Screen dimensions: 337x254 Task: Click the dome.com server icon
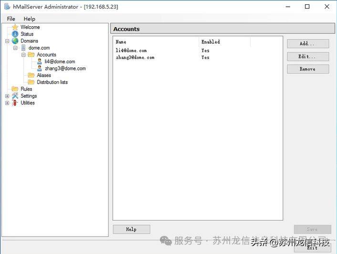pos(23,48)
